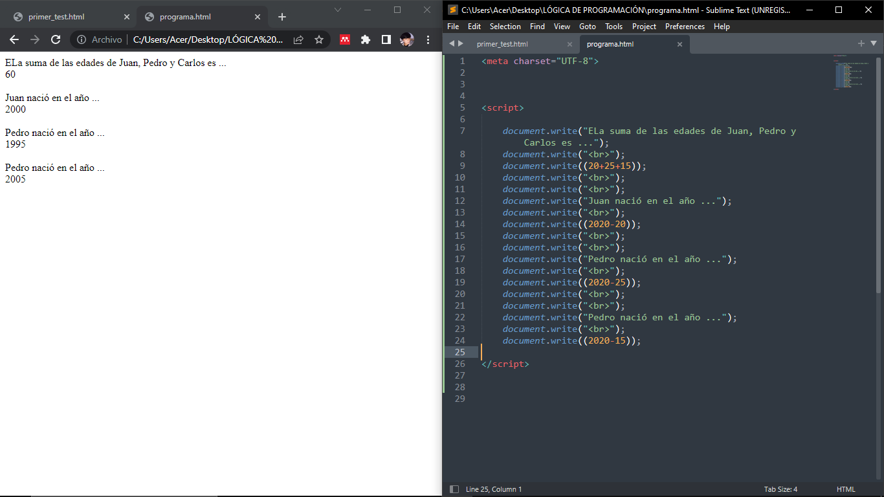
Task: Click code 2020-15 on line 24
Action: (607, 340)
